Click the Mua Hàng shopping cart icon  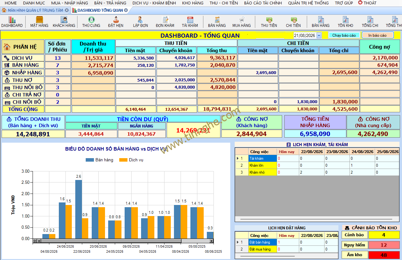[x=241, y=22]
